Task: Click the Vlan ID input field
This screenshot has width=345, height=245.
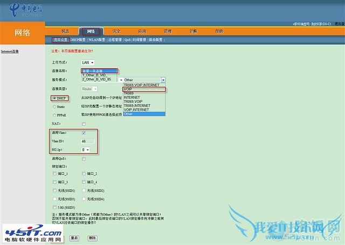Action: (88, 141)
